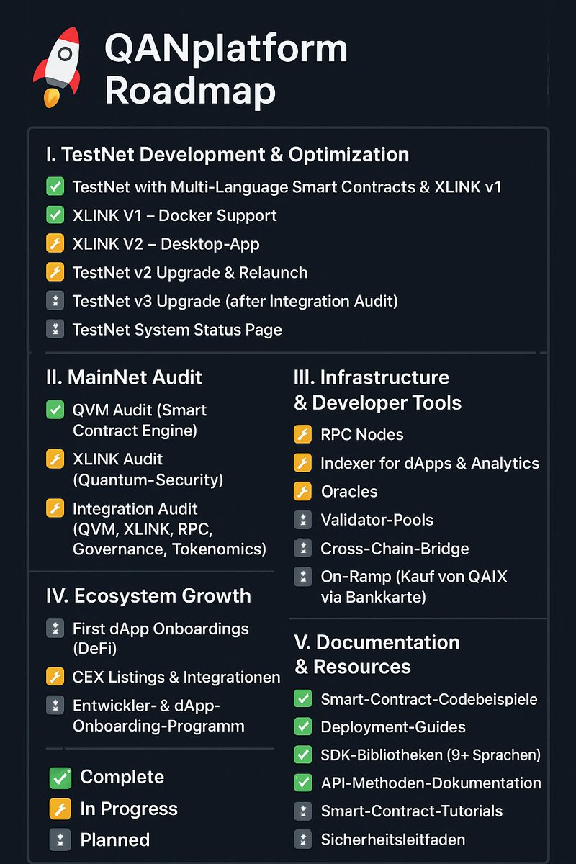Click text API-Methoden-Dokumentation
Screen dimensions: 576x864
tap(431, 783)
